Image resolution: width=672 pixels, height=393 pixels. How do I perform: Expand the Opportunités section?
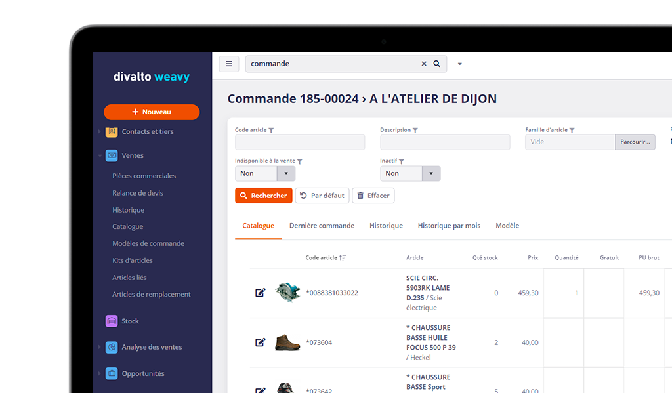pos(100,373)
